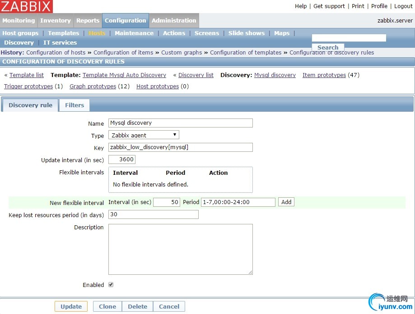Open the Profile link
Viewport: 415px width, 314px height.
(379, 6)
